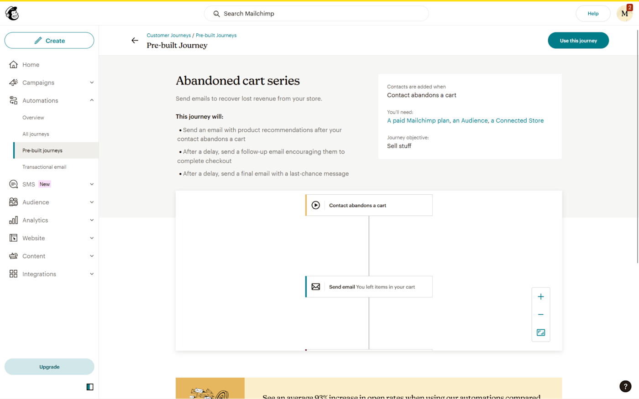Click the Audience people icon

(14, 202)
